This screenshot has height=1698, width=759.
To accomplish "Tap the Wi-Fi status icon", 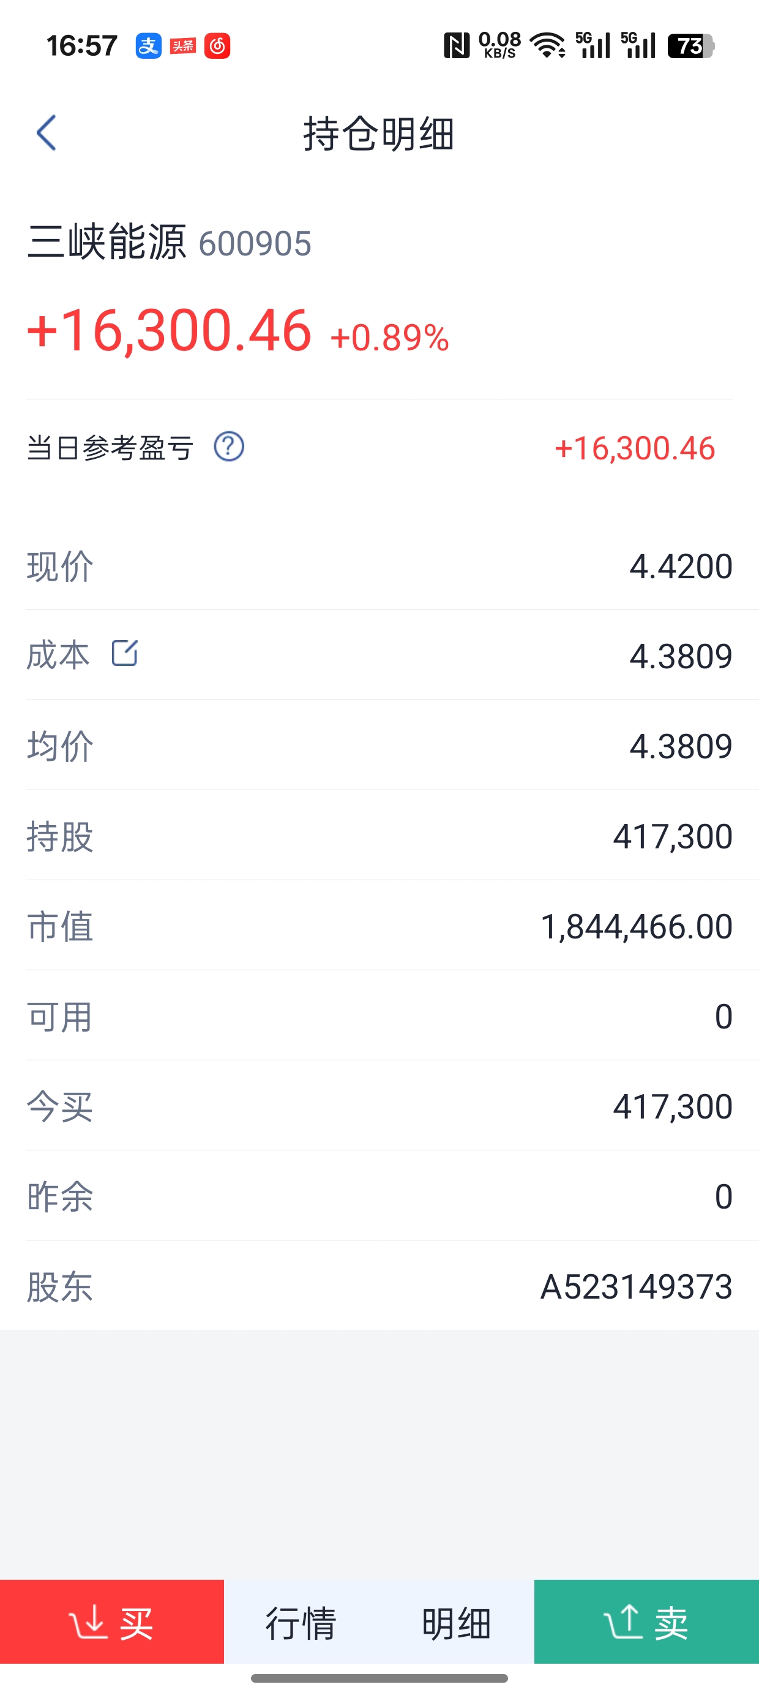I will pyautogui.click(x=547, y=46).
